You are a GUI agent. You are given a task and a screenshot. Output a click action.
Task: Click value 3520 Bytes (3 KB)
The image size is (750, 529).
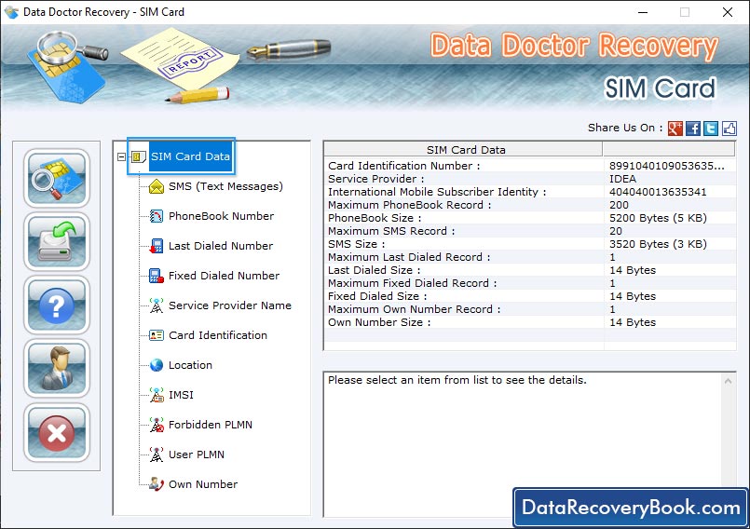click(x=658, y=244)
